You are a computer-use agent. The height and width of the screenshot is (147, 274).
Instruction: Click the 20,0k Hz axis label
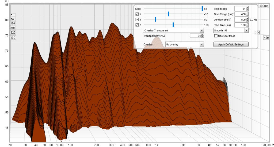point(268,145)
